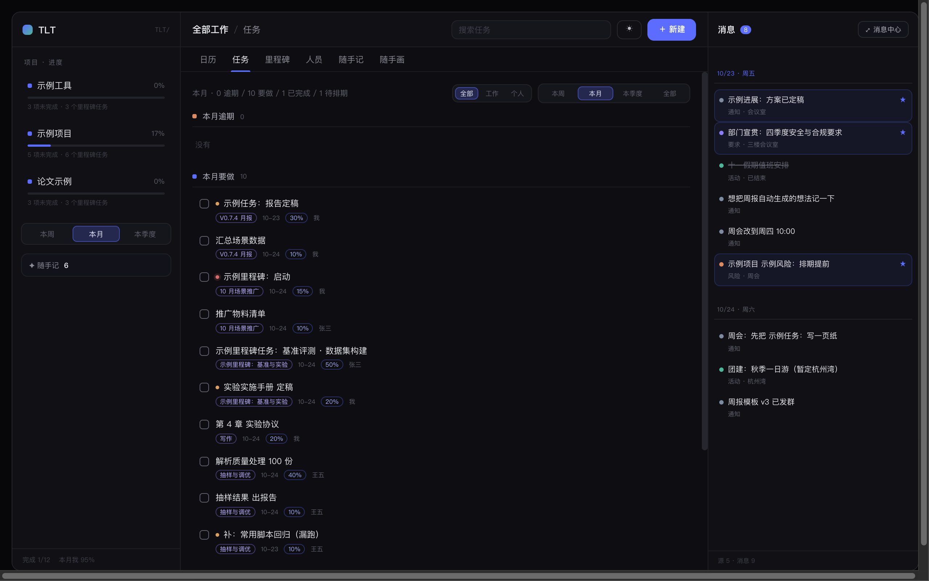
Task: Check the 汇总场景数据 checkbox
Action: (204, 241)
